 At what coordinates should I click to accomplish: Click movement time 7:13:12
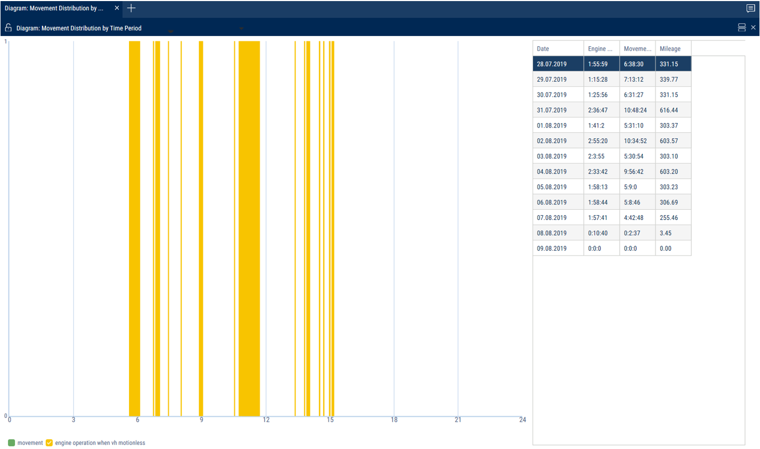[634, 79]
